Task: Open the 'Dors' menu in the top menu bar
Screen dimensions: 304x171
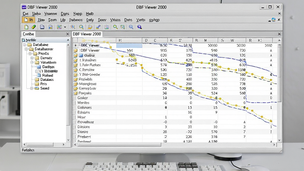Action: point(65,14)
